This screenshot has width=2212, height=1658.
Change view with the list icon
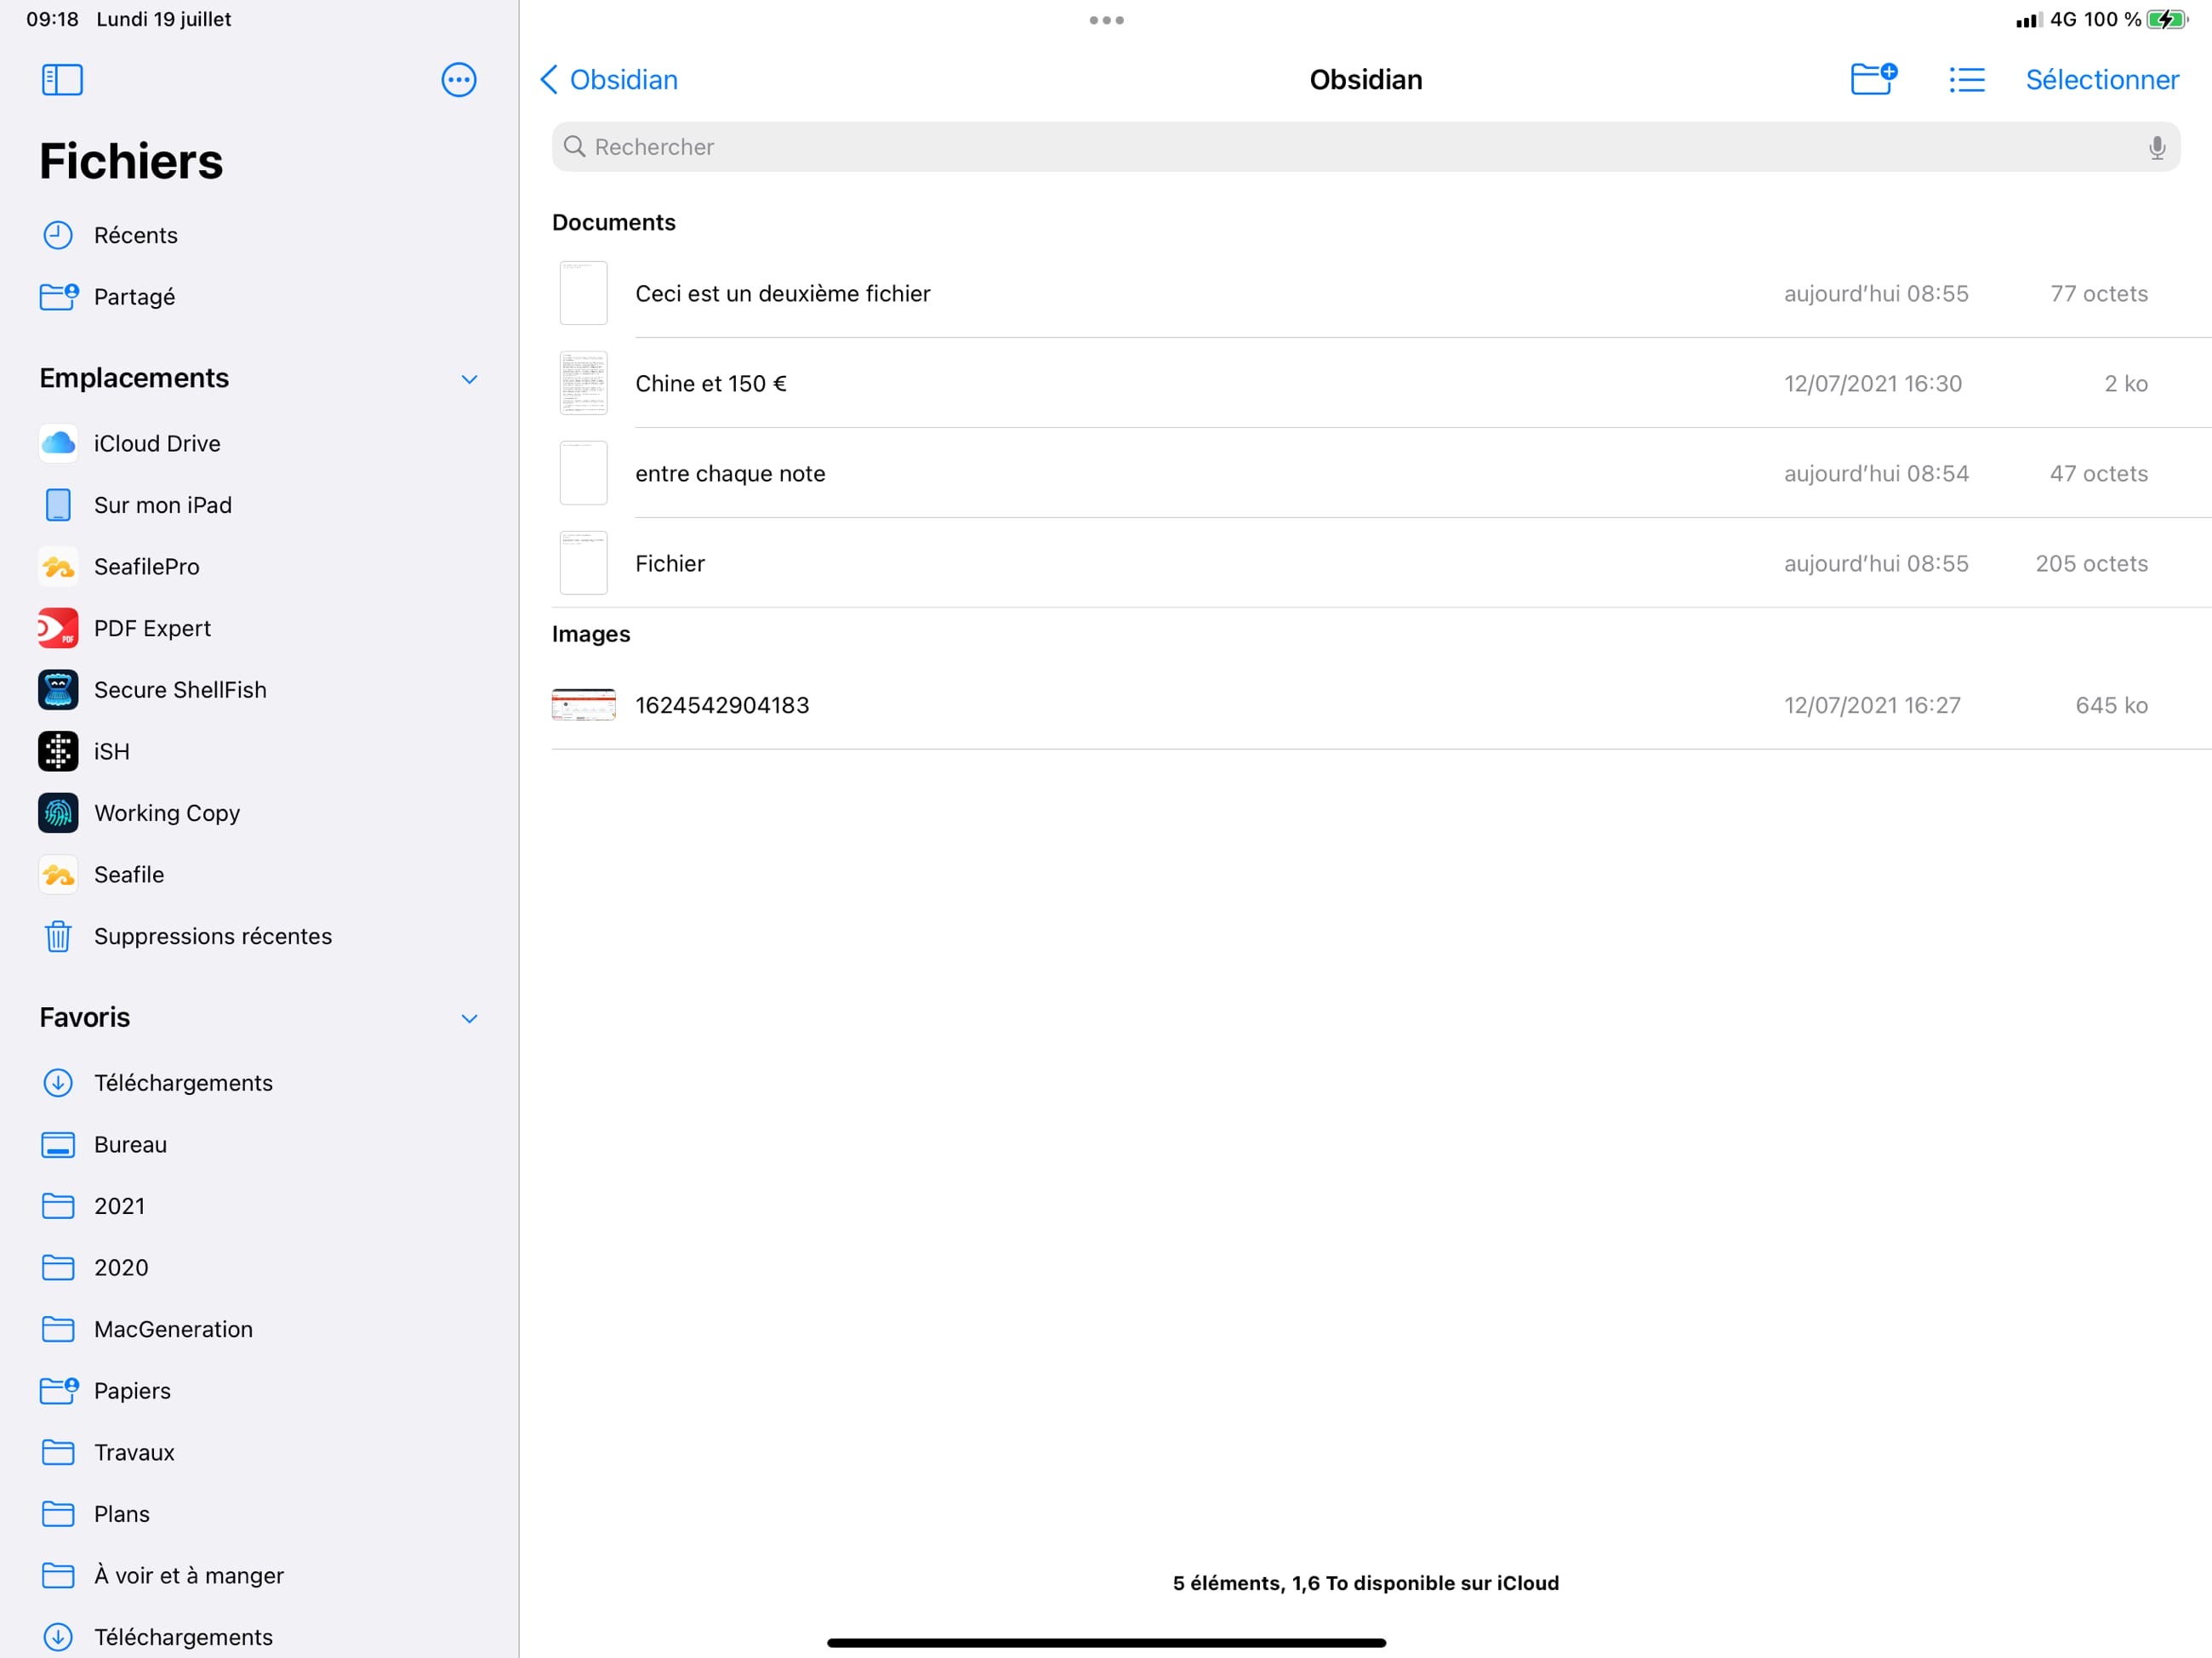pyautogui.click(x=1967, y=80)
